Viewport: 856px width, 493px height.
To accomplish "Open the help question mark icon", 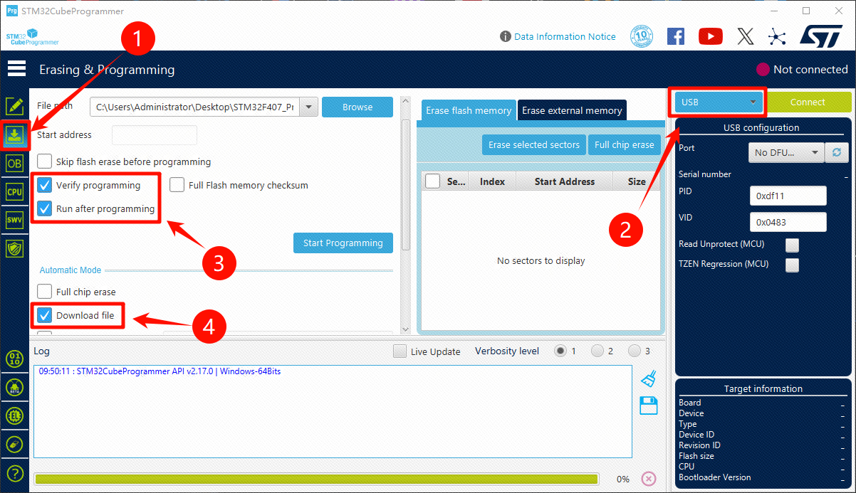I will tap(14, 473).
